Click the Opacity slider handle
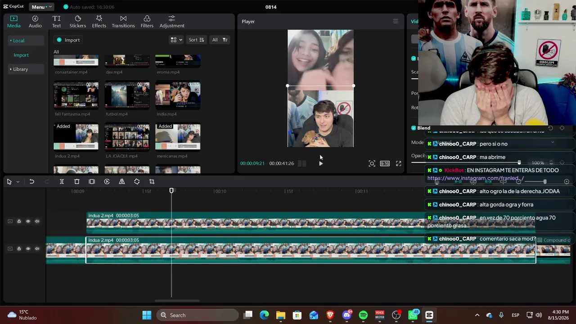 (x=519, y=162)
